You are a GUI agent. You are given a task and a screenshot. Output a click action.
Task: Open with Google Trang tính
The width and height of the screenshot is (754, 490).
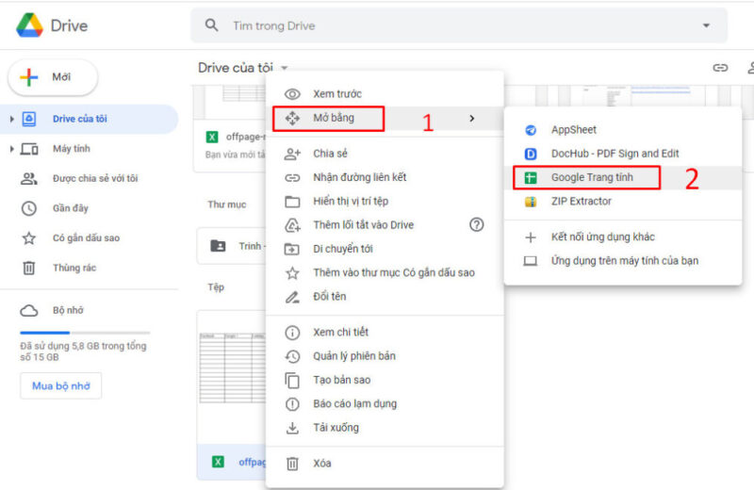click(623, 177)
